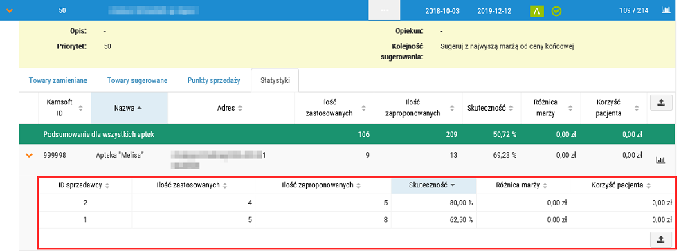
Task: Select the Statystyki tab
Action: pyautogui.click(x=275, y=80)
